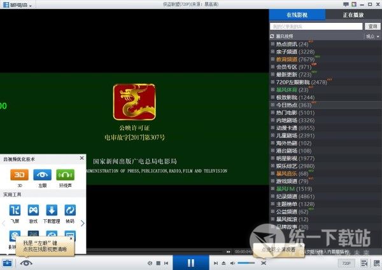Open the 游戏 gamepad tool
The height and width of the screenshot is (270, 382).
click(33, 210)
